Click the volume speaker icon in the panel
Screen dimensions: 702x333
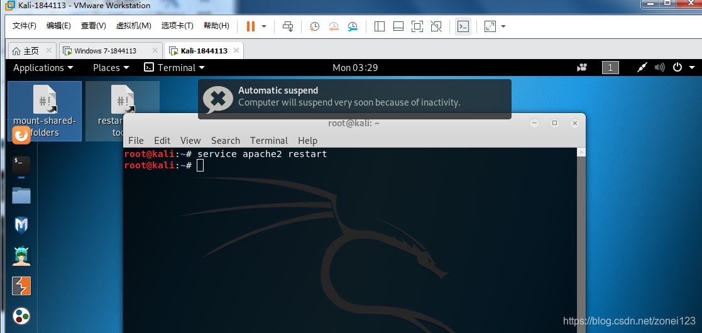coord(659,68)
